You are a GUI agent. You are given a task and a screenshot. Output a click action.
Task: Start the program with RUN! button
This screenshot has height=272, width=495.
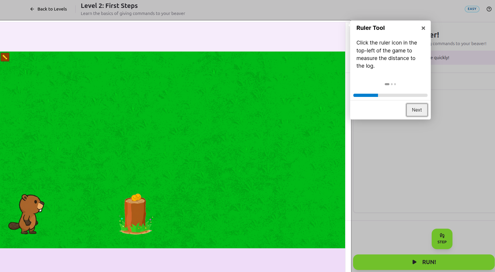pos(424,262)
